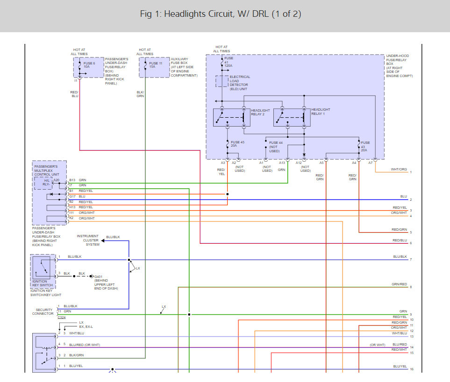
Task: Click the C324 connector reference
Action: (x=61, y=317)
